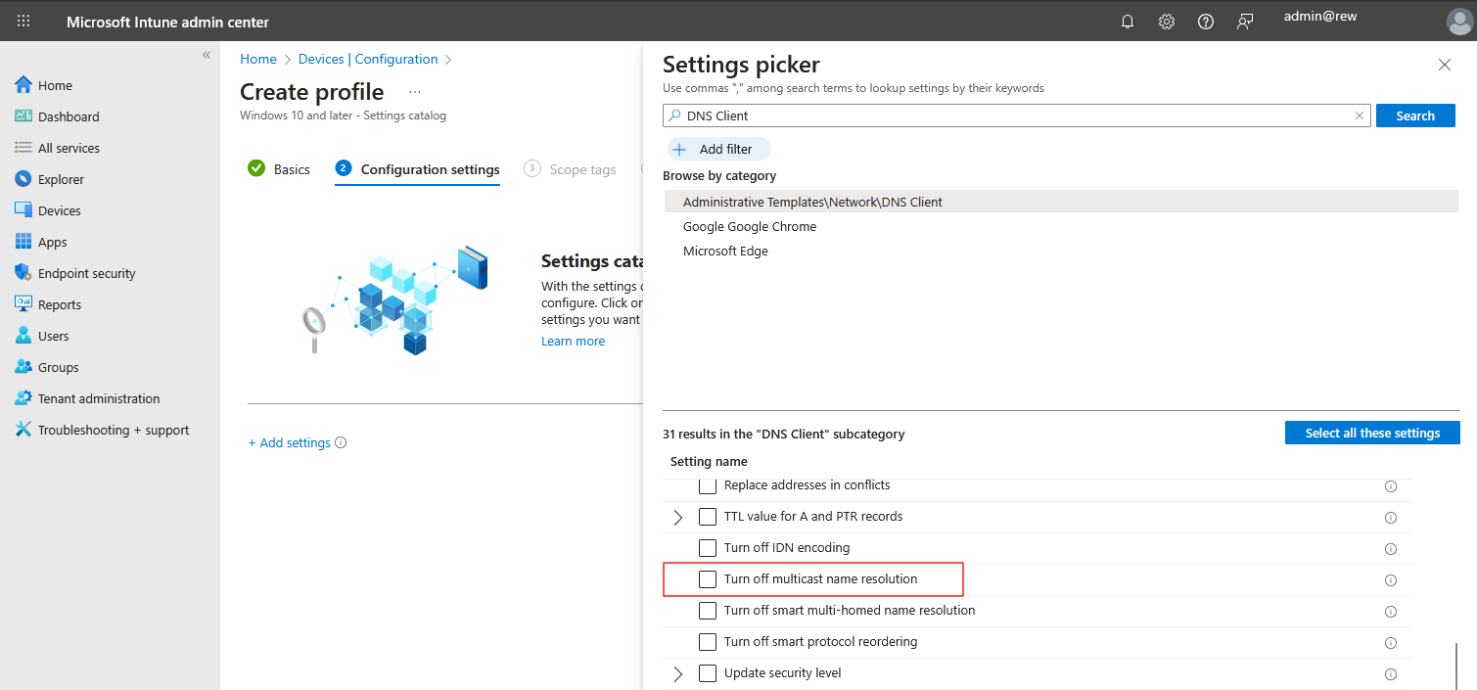View info for Turn off IDN encoding setting

pos(1391,549)
